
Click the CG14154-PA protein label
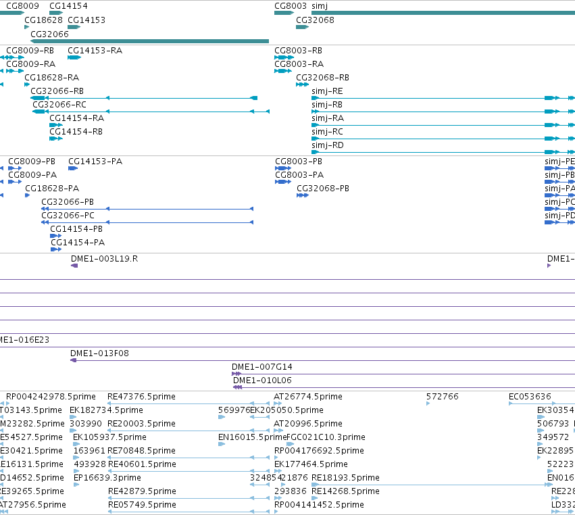[x=78, y=243]
